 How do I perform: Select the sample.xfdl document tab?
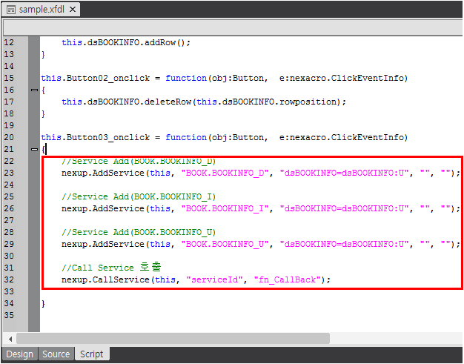(41, 9)
